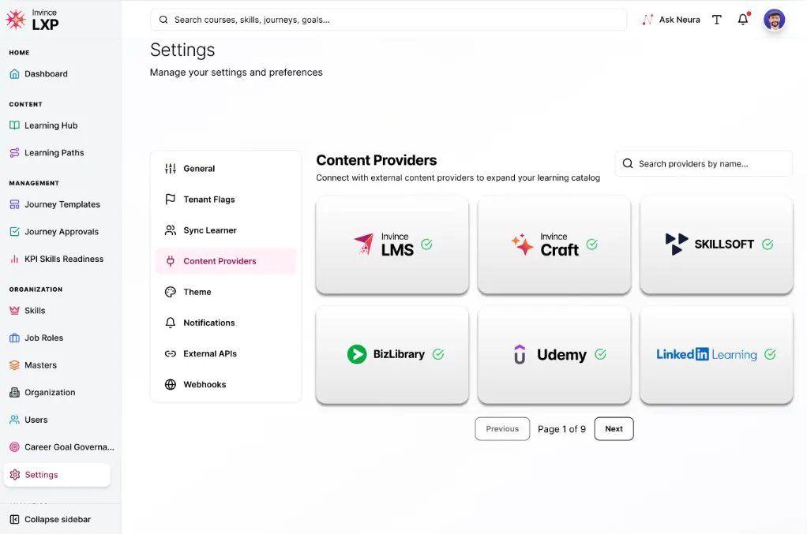
Task: Click the Dashboard home icon
Action: 14,73
